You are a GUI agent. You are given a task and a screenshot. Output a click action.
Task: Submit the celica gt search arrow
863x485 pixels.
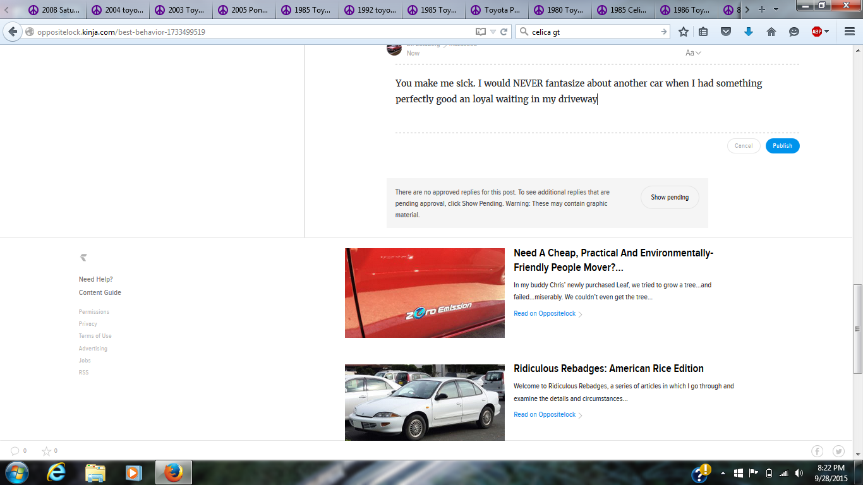(663, 32)
